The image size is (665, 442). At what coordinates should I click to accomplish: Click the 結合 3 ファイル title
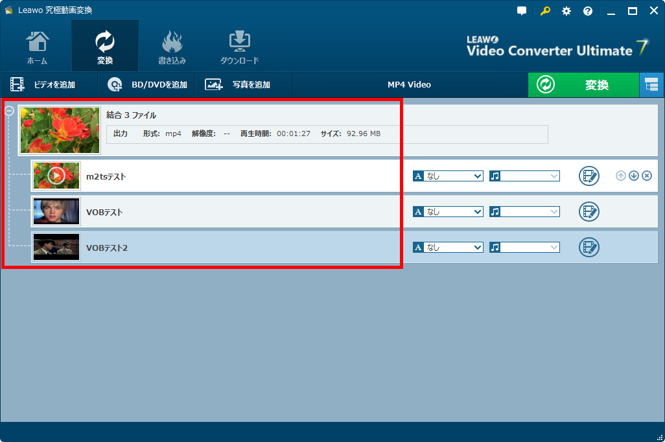tap(131, 115)
